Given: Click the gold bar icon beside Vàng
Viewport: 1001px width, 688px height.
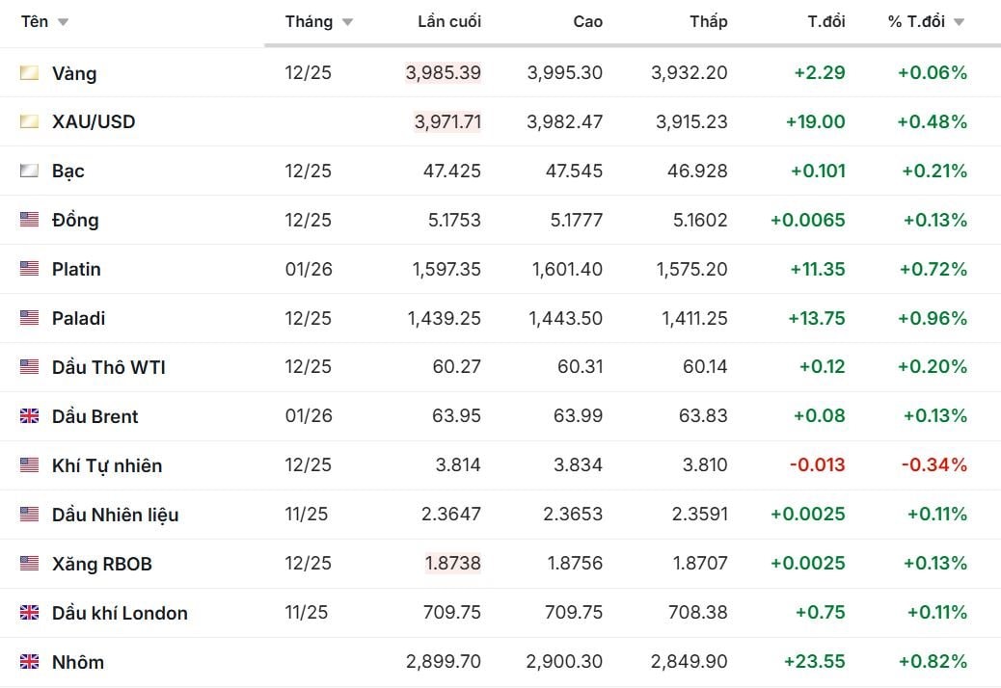Looking at the screenshot, I should click(x=30, y=72).
